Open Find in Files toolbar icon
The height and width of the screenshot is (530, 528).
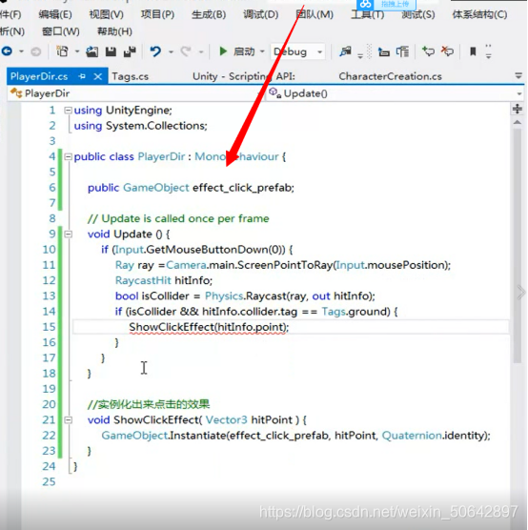point(346,51)
